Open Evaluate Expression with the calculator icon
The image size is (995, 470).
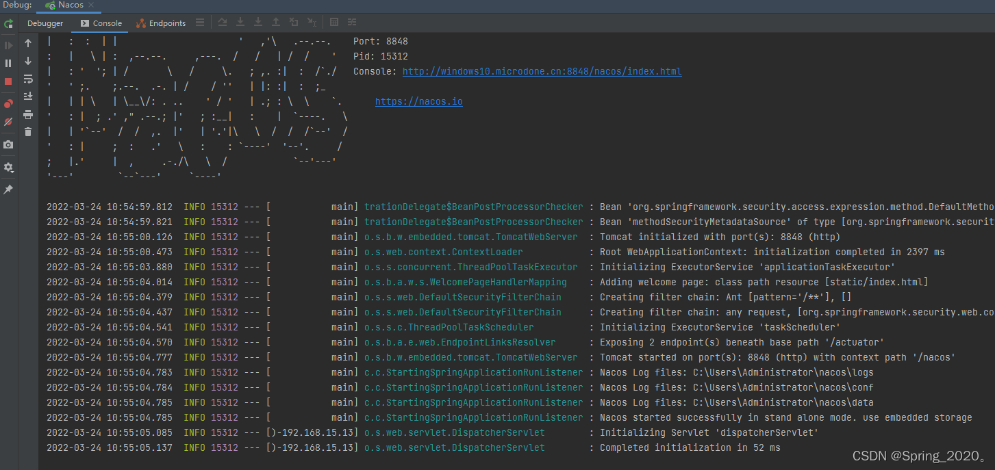pos(334,22)
